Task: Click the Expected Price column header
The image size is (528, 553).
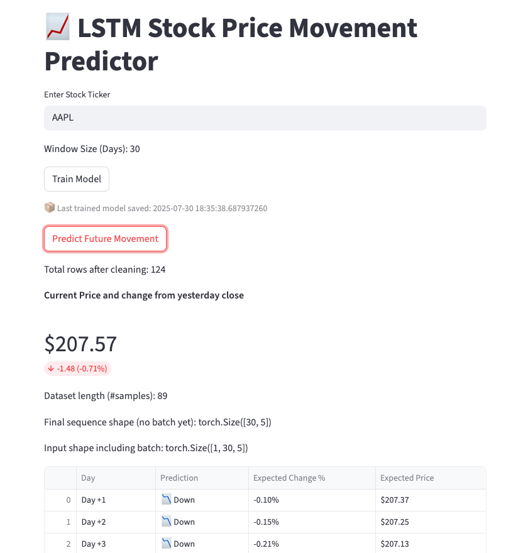Action: coord(407,478)
